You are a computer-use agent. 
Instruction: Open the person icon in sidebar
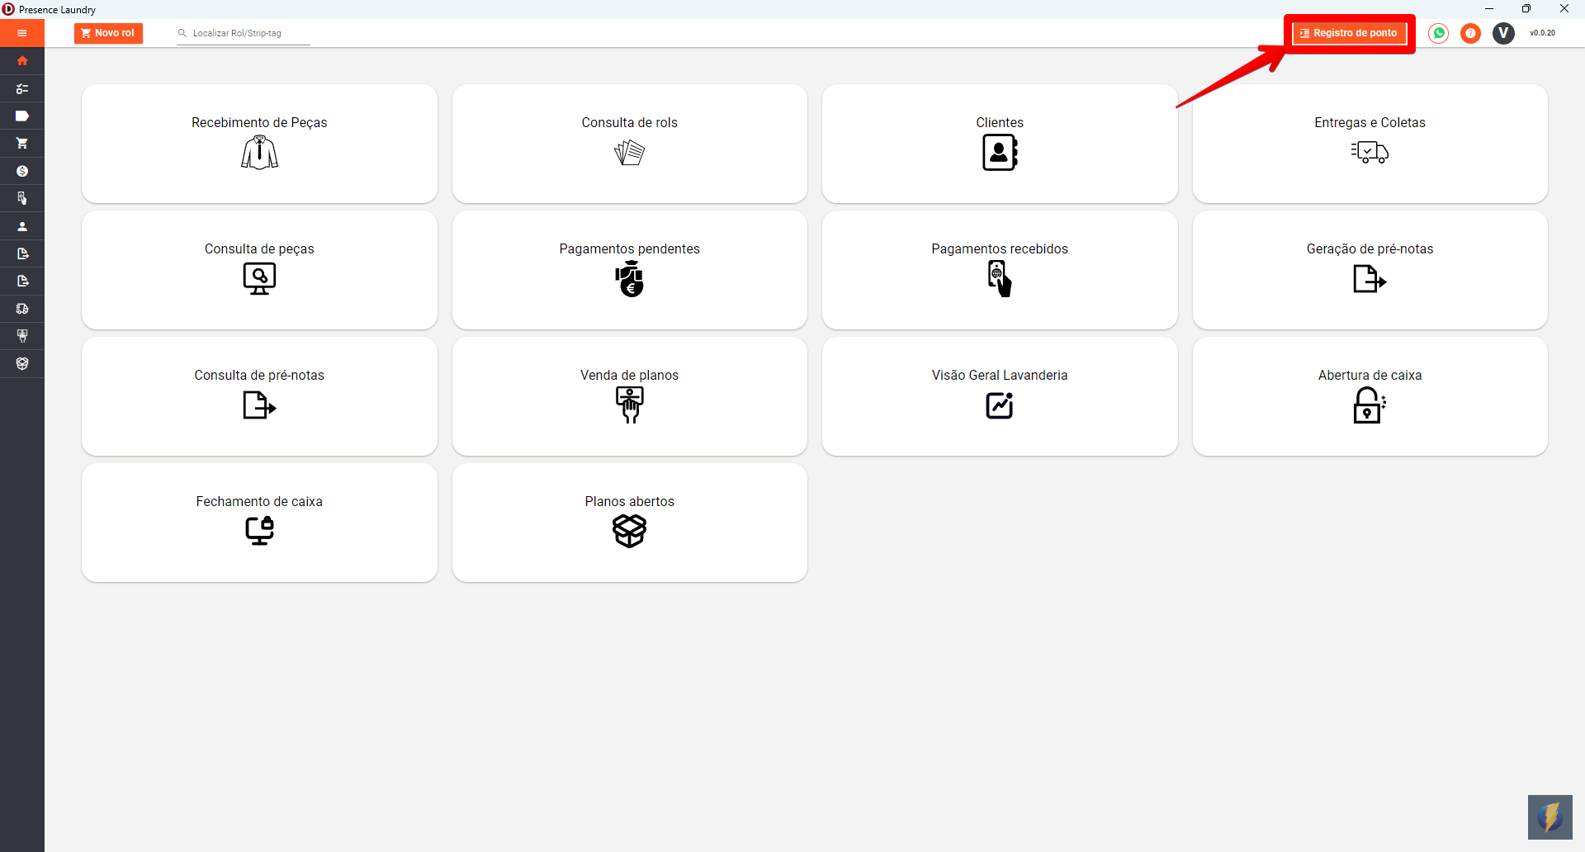pyautogui.click(x=22, y=226)
